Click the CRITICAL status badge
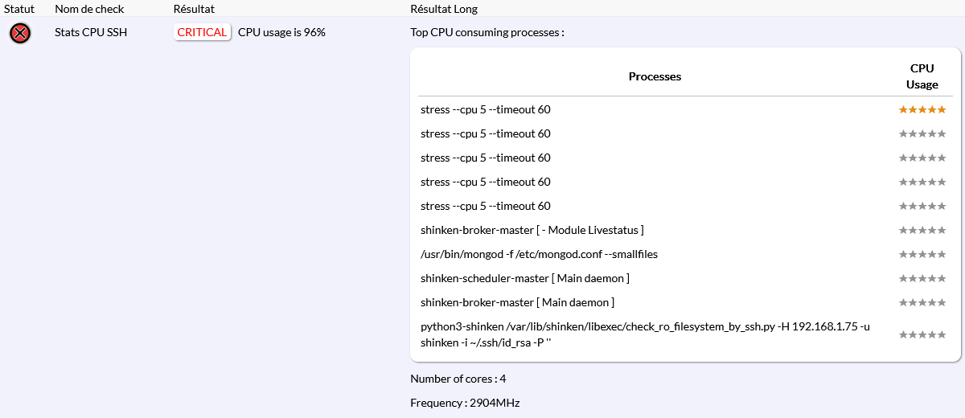 (202, 32)
